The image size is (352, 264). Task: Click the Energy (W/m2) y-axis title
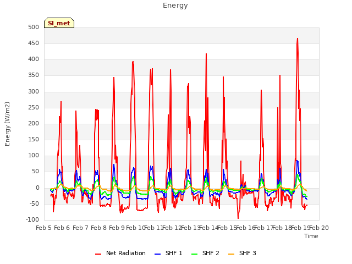tap(7, 124)
